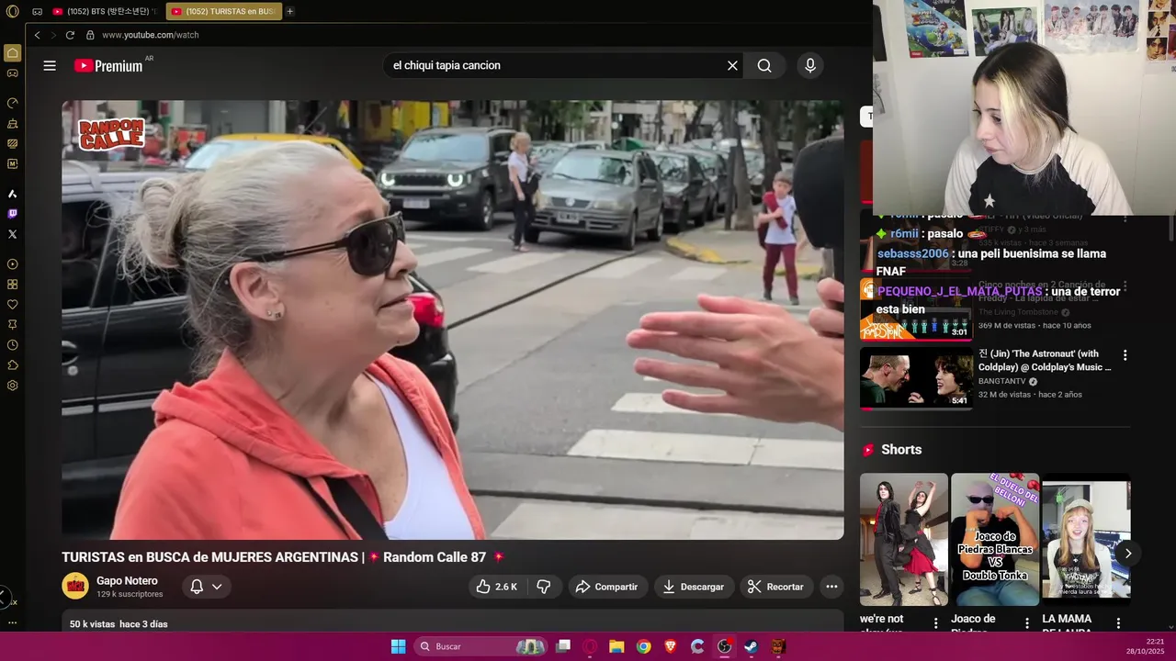Expand the notification bell dropdown

point(206,587)
